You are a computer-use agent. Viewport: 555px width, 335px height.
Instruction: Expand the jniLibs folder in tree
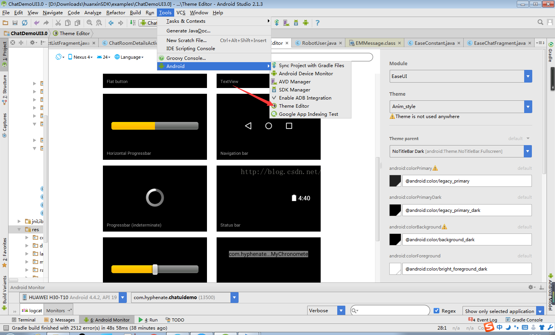pos(19,221)
